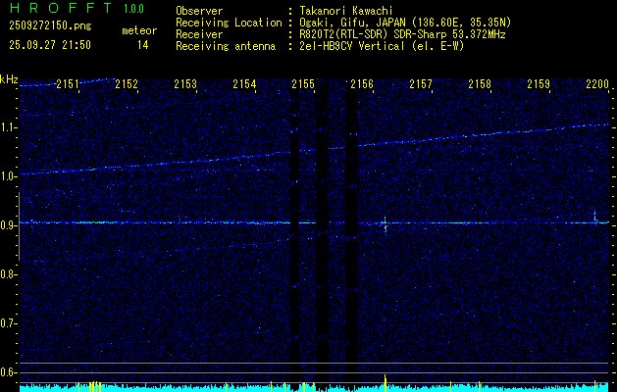Image resolution: width=617 pixels, height=392 pixels.
Task: Select the 2el-HB9CV Vertical antenna text
Action: 382,46
